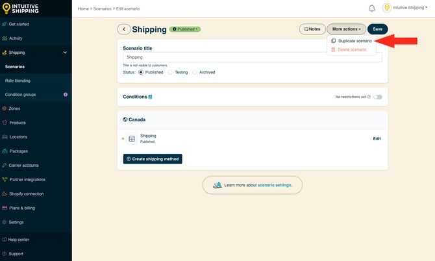Select the Archived status radio button
The height and width of the screenshot is (261, 435).
pyautogui.click(x=195, y=73)
